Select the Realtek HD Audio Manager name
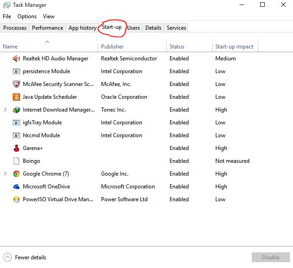 (55, 59)
